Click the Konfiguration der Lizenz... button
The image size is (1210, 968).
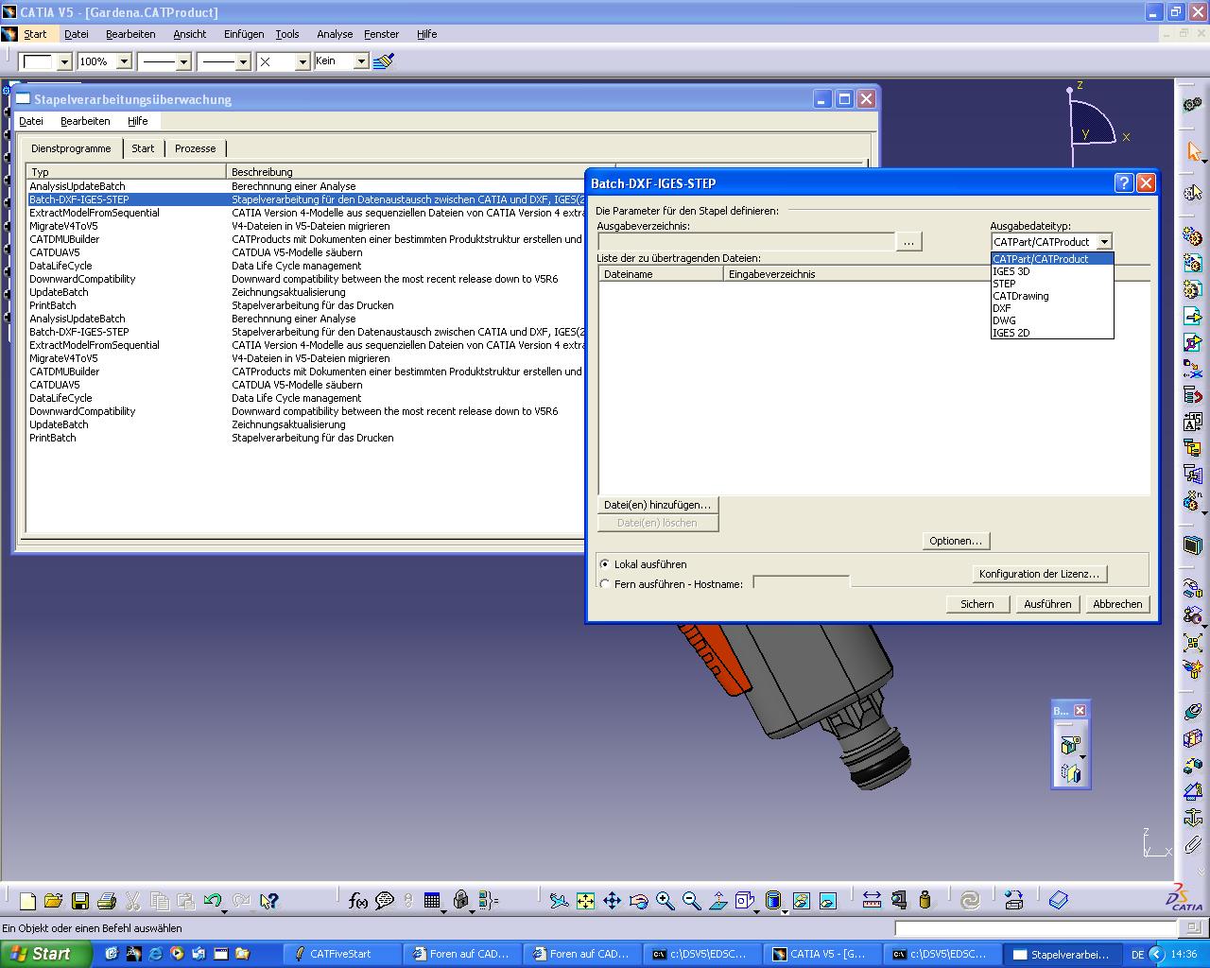(1039, 574)
